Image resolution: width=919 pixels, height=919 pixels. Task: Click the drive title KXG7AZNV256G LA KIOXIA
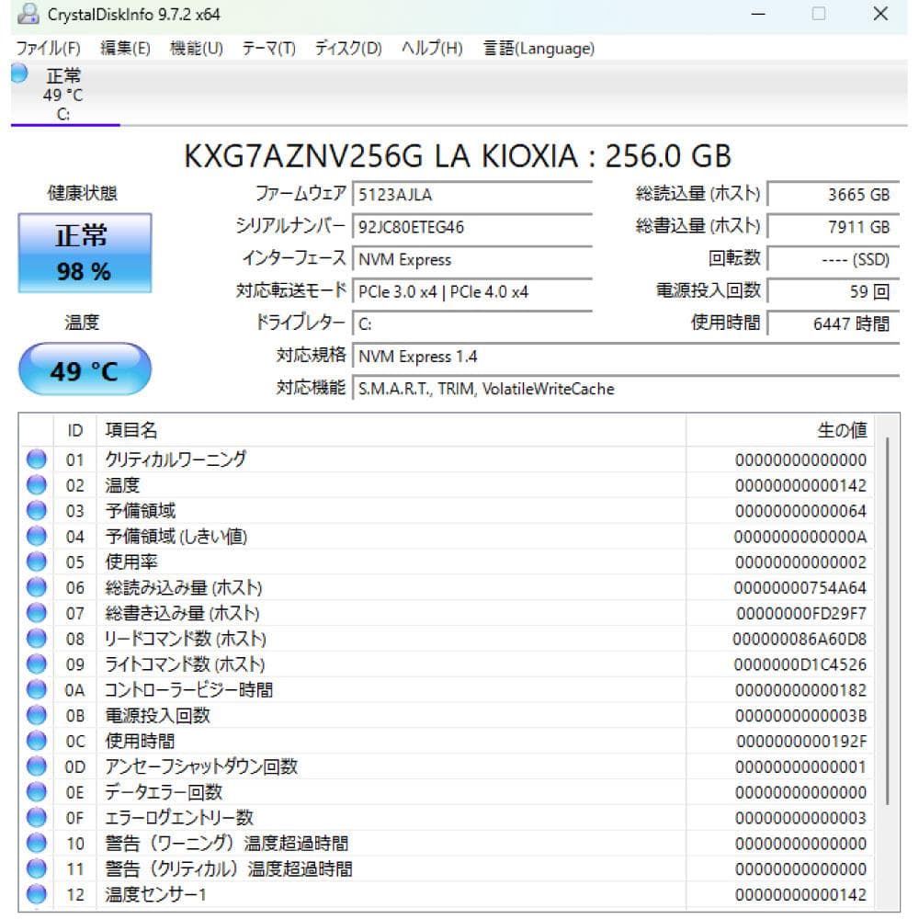[457, 156]
